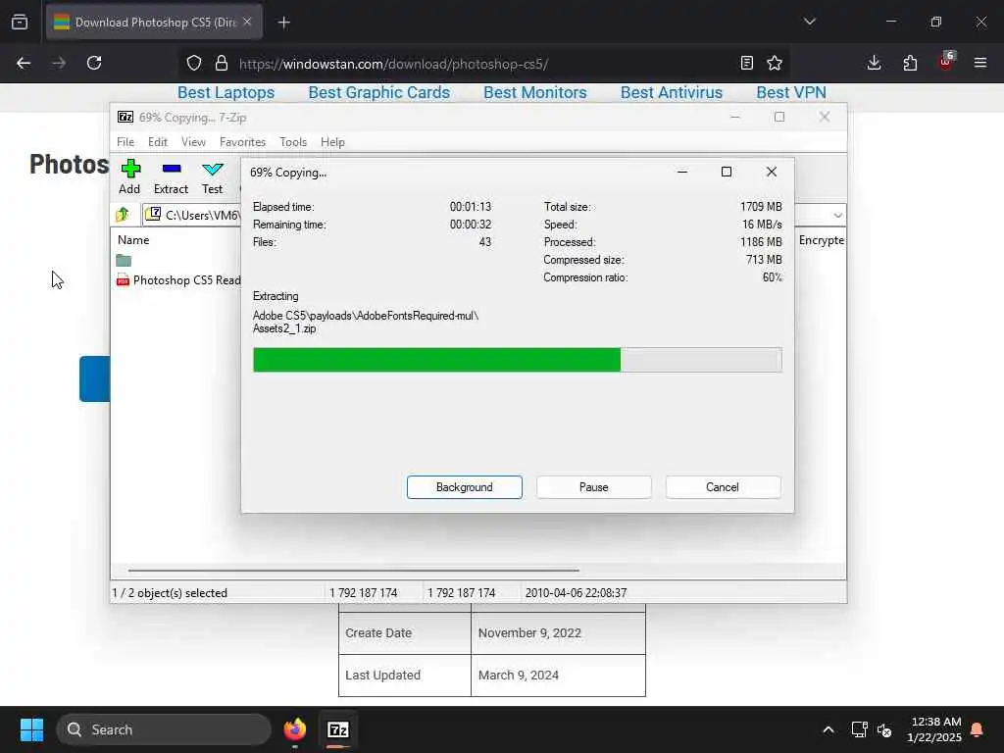Open the Edit menu in 7-Zip
1004x753 pixels.
158,142
